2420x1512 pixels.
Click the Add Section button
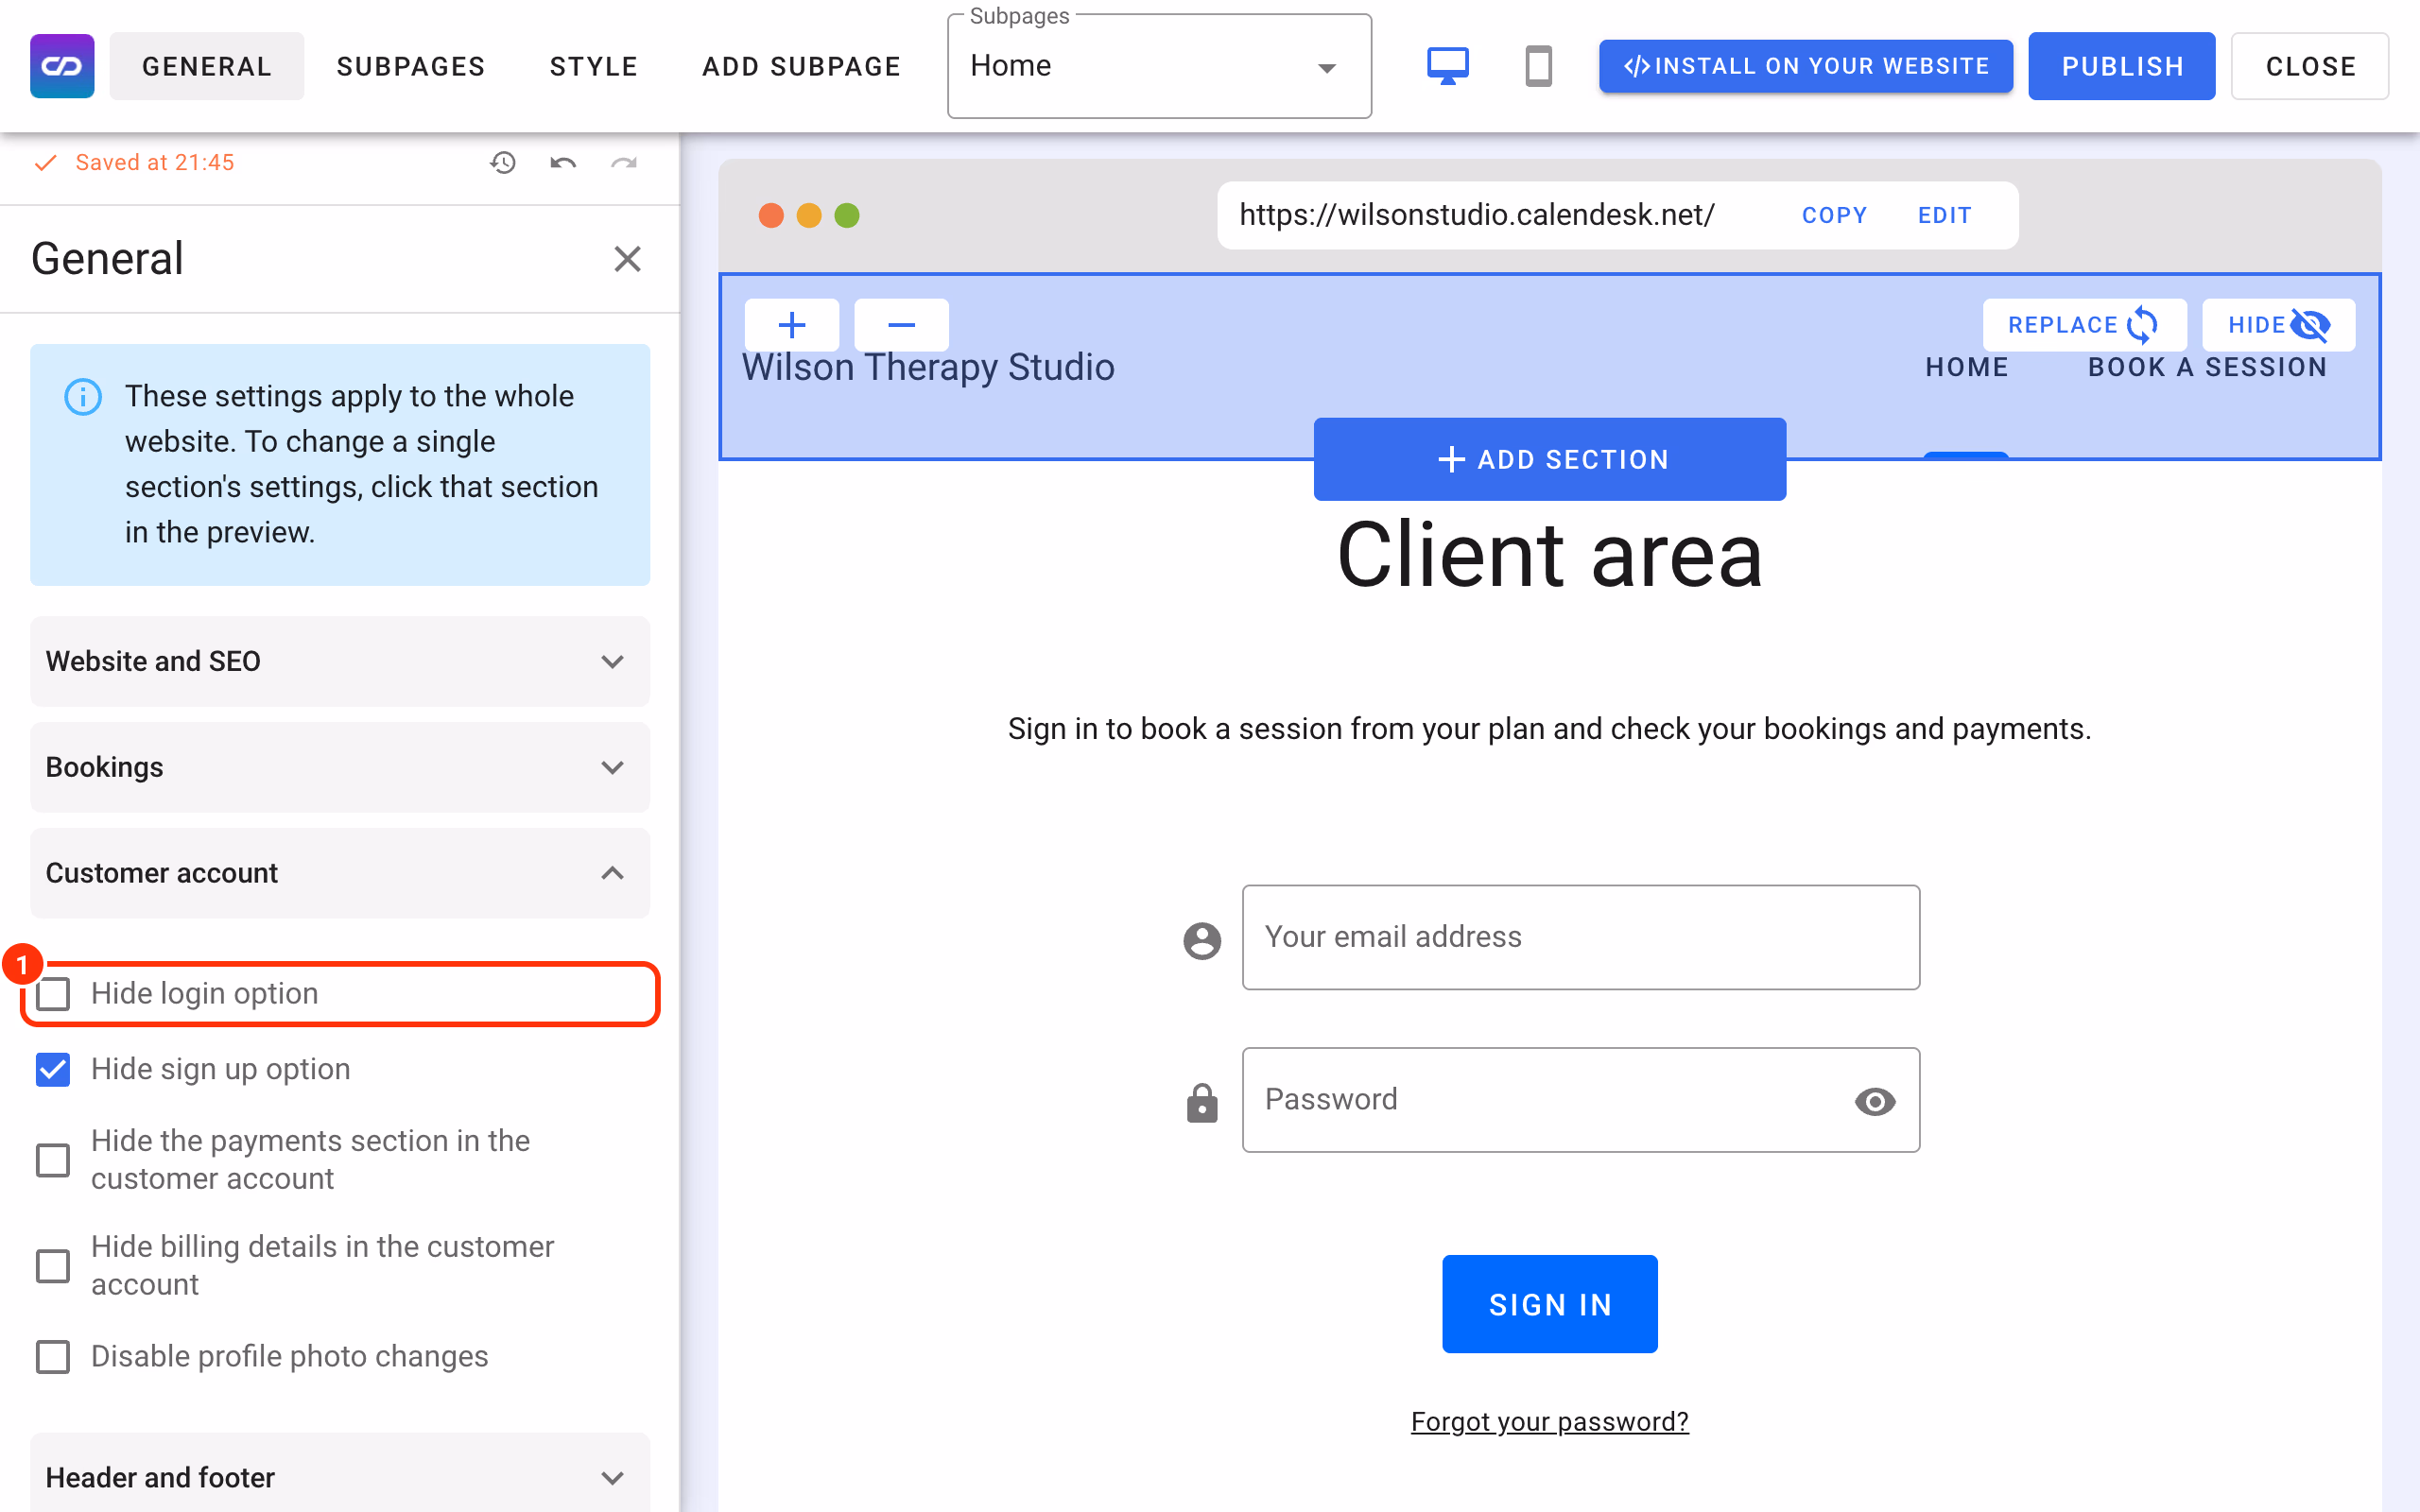[1550, 459]
